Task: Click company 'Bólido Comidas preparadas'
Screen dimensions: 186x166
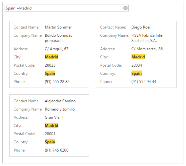Action: [x=58, y=38]
